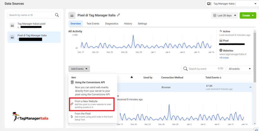
Task: Toggle the Add Events dropdown
Action: coord(79,69)
